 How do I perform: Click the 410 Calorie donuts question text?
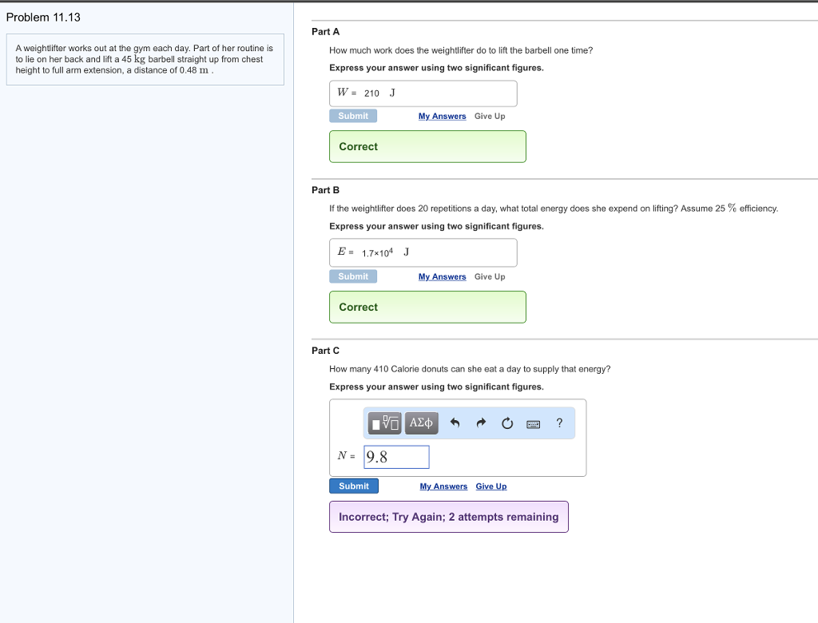click(x=470, y=369)
